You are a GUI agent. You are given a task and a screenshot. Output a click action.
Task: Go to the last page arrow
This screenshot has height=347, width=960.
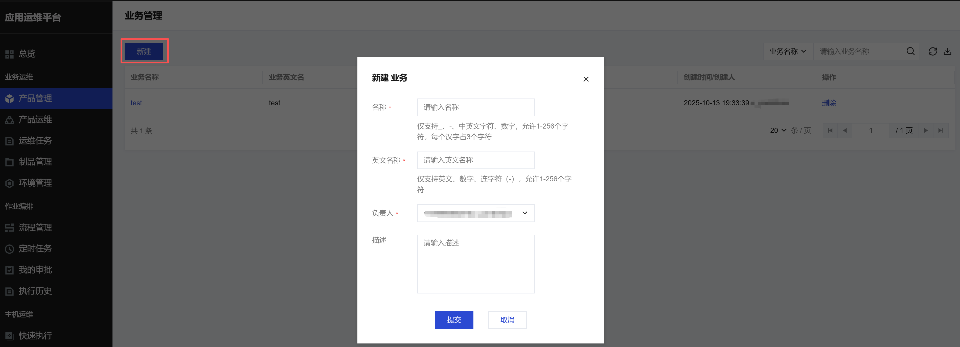click(x=940, y=131)
